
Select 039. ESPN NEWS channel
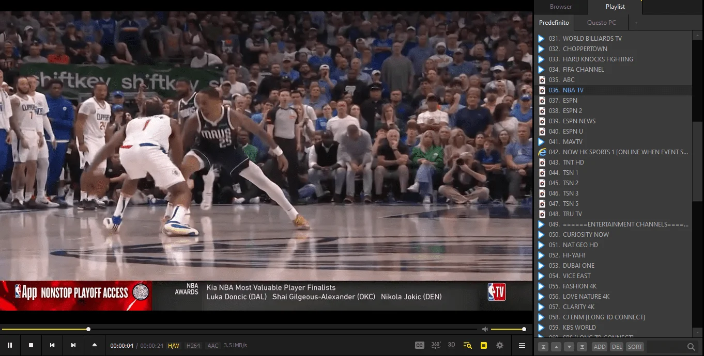613,121
